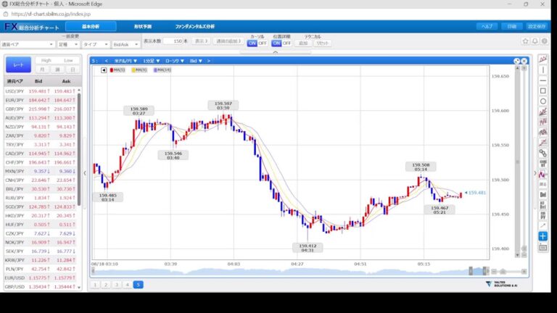Toggle MA(14) purple moving average
This screenshot has width=557, height=313.
click(x=162, y=70)
